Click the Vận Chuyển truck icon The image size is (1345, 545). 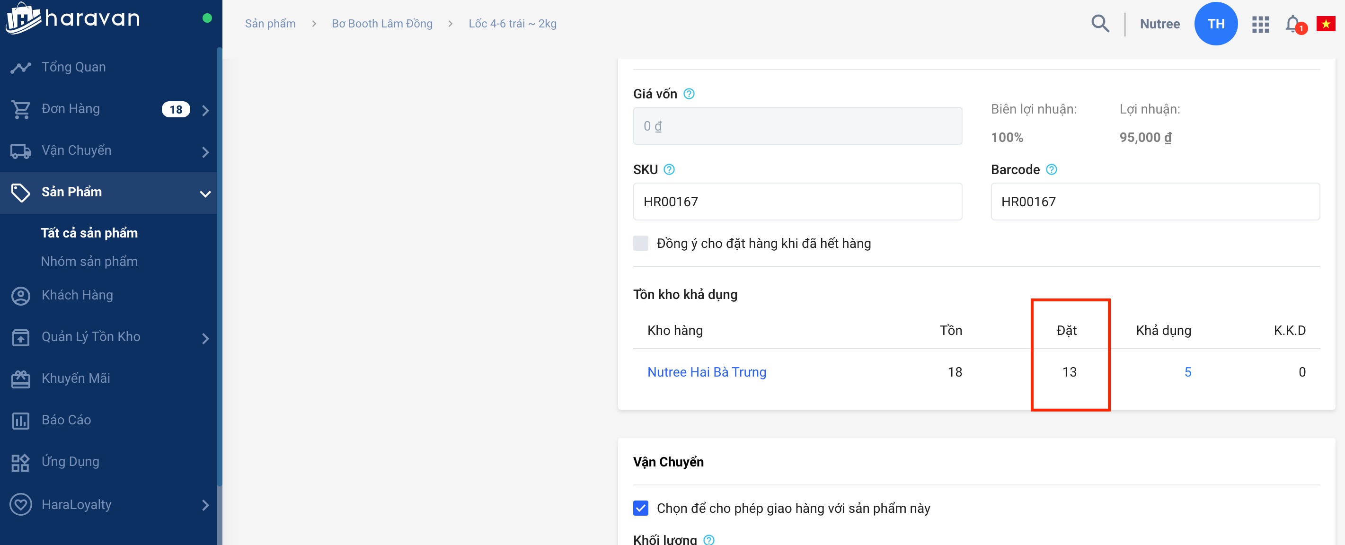(x=21, y=151)
